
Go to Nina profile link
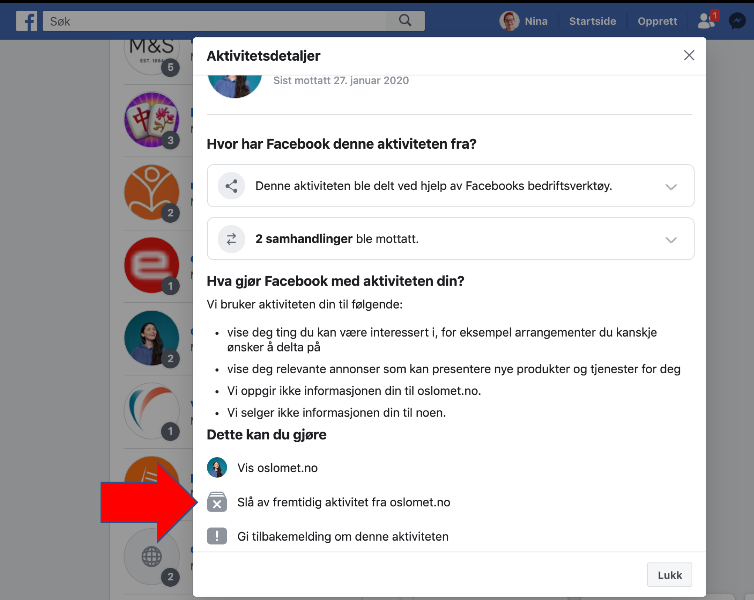coord(536,21)
